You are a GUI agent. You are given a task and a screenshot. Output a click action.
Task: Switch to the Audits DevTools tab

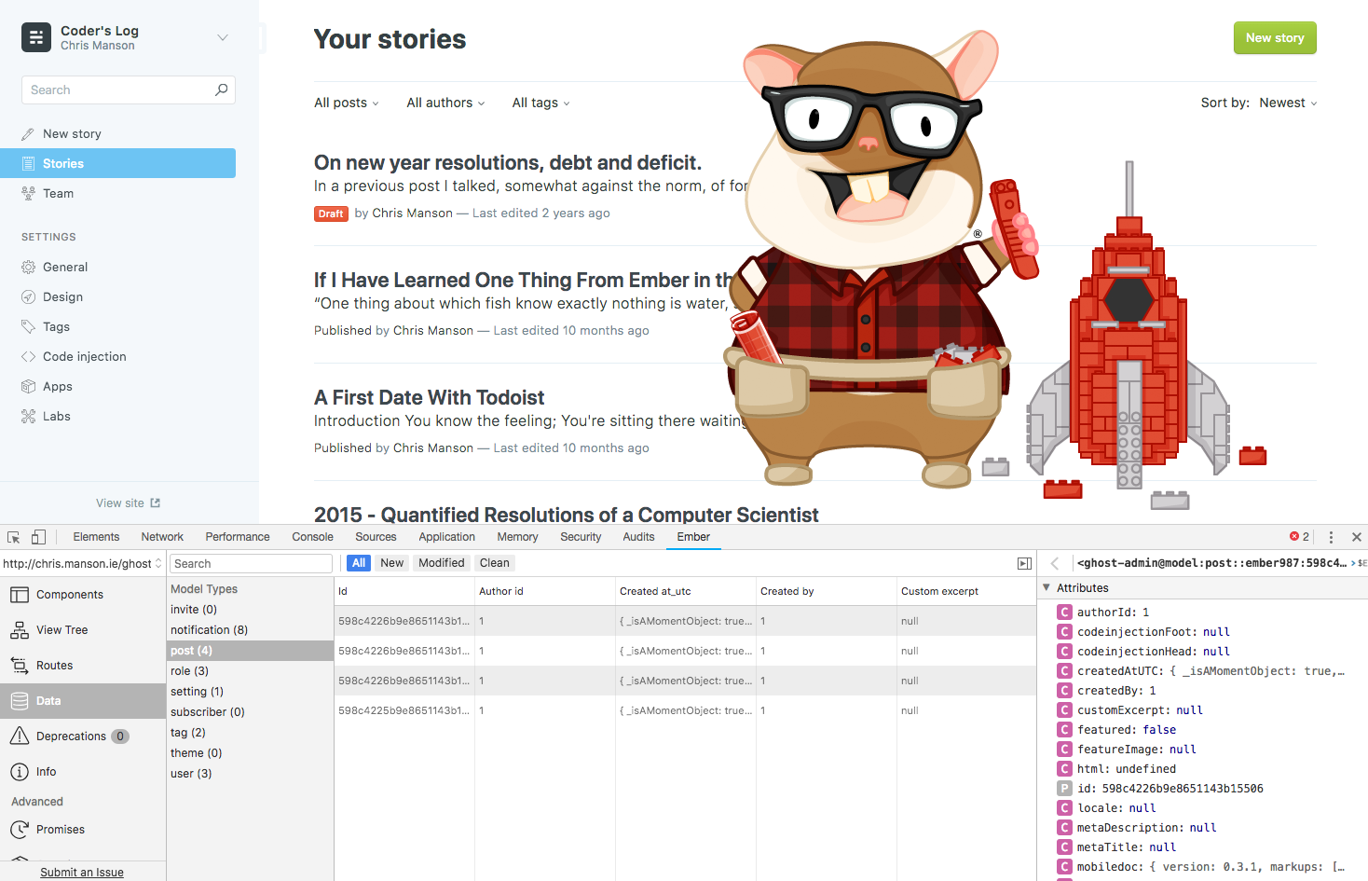[638, 537]
